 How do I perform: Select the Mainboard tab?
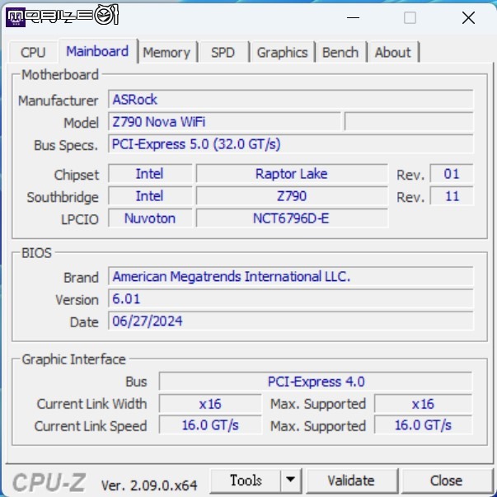tap(97, 51)
